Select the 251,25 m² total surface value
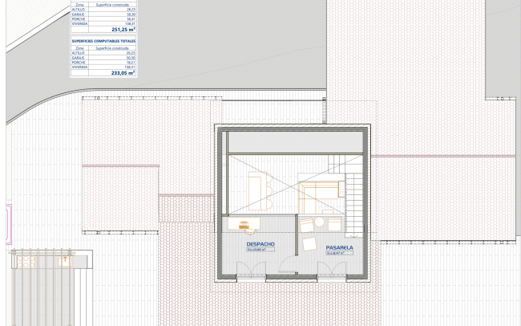The height and width of the screenshot is (326, 521). [123, 29]
